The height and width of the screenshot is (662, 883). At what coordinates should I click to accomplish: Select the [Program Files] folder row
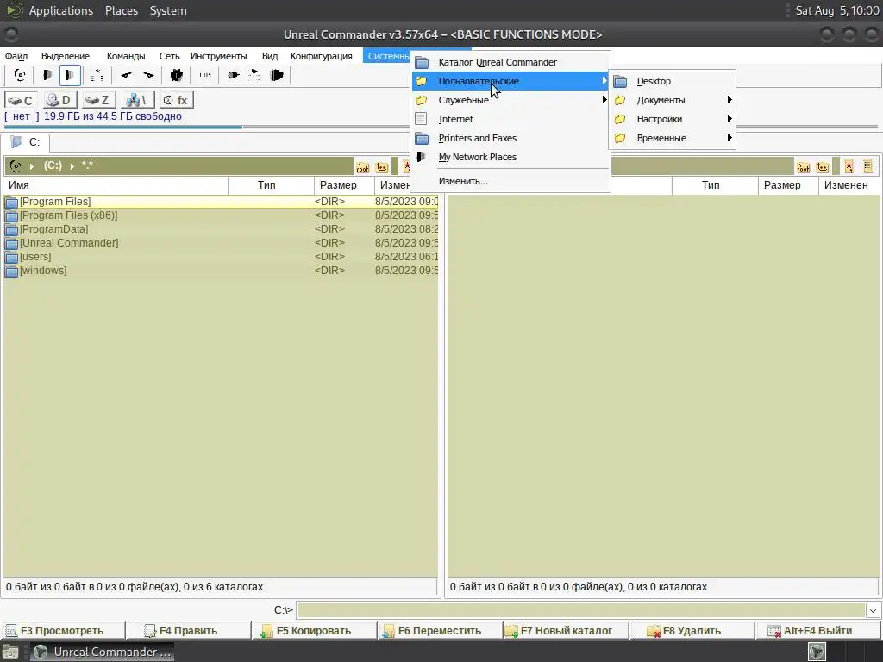point(221,202)
